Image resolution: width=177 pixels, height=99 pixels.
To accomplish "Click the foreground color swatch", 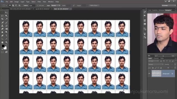I will coord(3,46).
